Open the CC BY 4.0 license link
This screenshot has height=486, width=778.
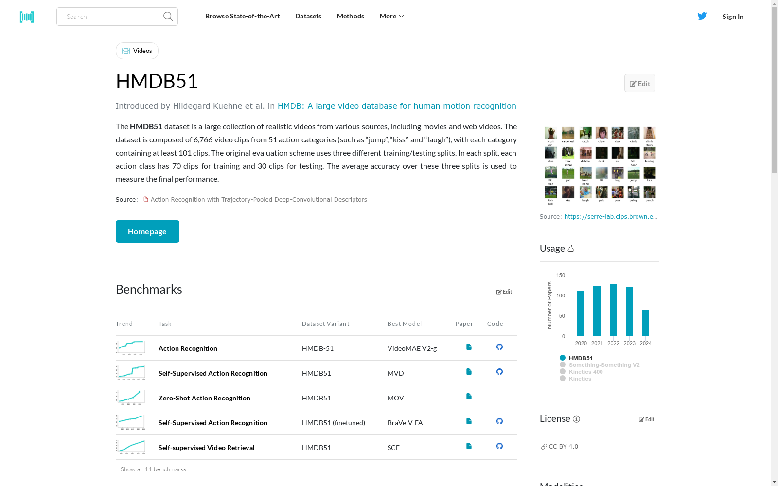click(564, 447)
